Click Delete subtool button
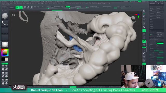This screenshot has width=166, height=93. (153, 17)
